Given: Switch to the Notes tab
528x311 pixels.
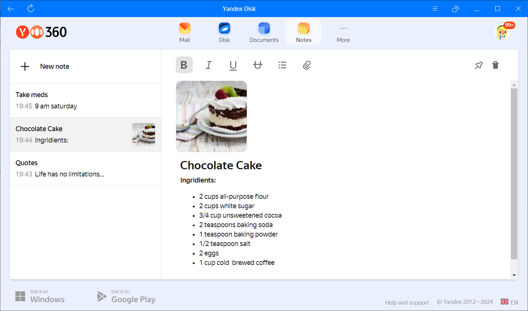Looking at the screenshot, I should click(x=303, y=32).
